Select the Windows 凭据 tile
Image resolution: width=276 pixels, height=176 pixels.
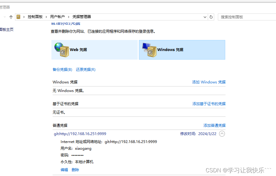tap(182, 50)
